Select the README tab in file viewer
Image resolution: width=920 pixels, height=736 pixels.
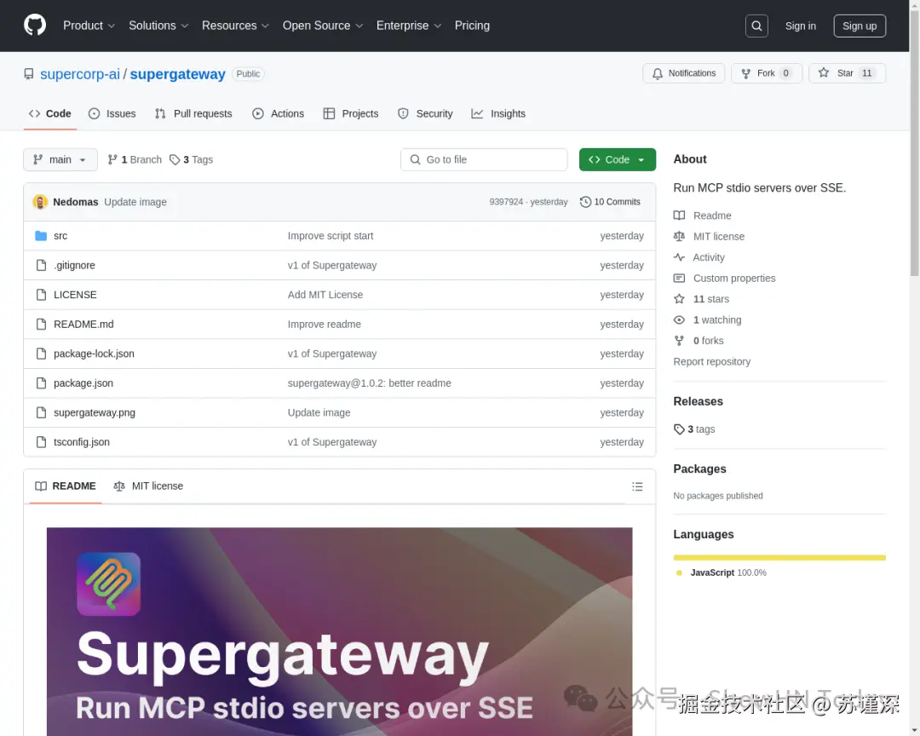66,486
